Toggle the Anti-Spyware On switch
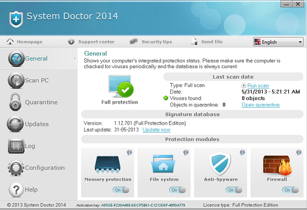Viewport: 307px width, 210px height. point(234,190)
